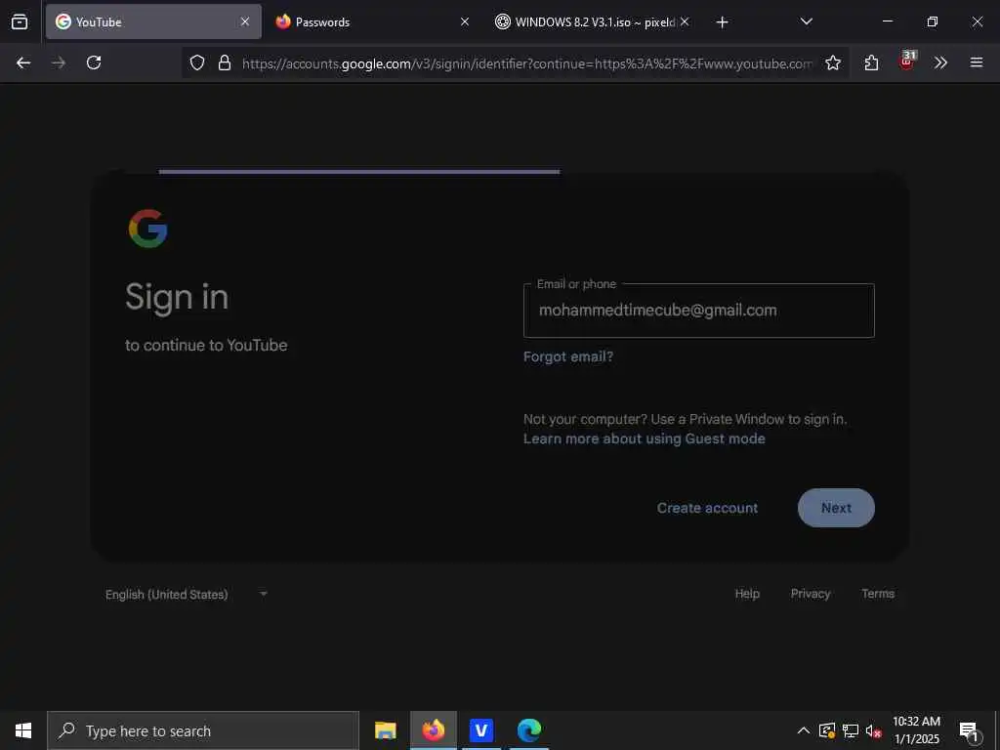This screenshot has height=750, width=1000.
Task: Show more tools overflow chevrons
Action: 940,62
